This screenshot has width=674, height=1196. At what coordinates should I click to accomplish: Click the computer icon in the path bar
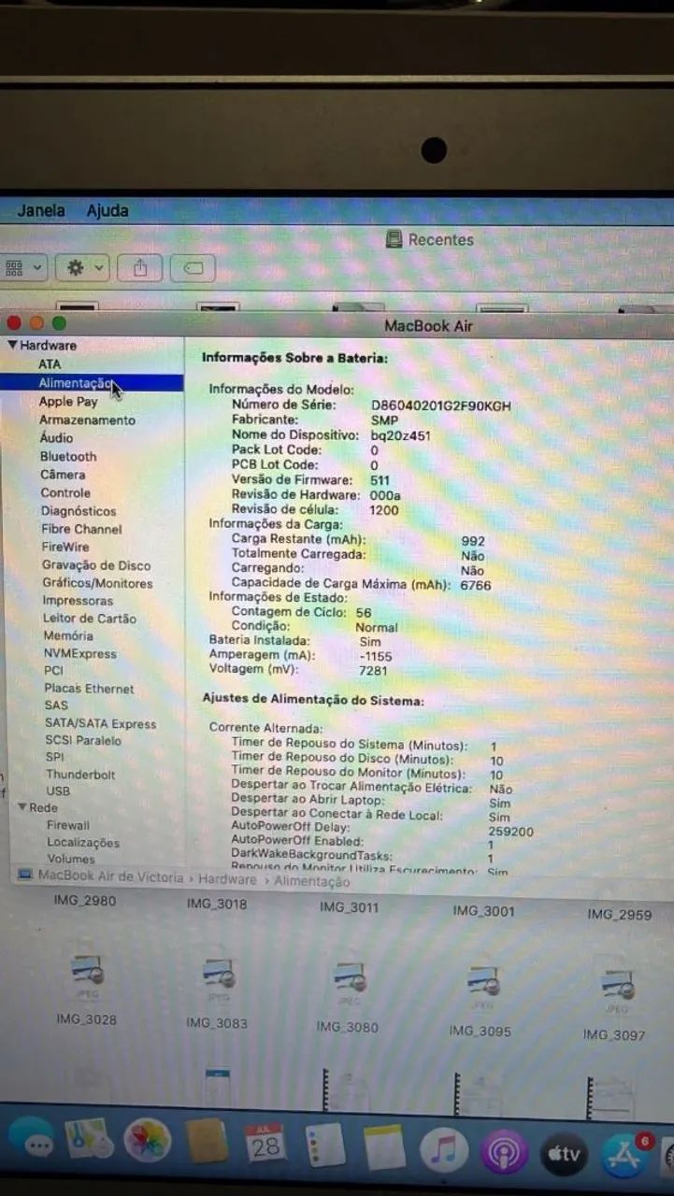click(25, 875)
